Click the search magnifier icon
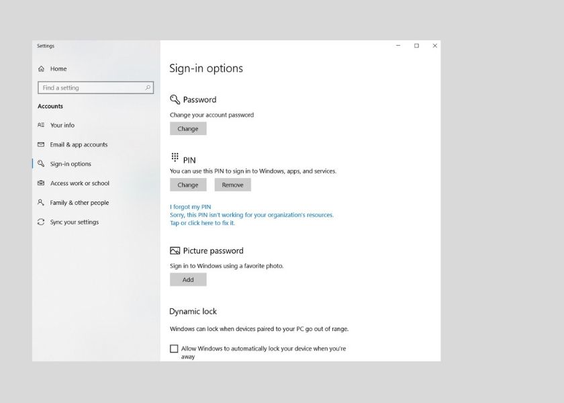564x403 pixels. pyautogui.click(x=148, y=87)
